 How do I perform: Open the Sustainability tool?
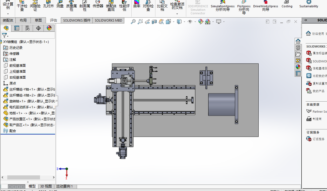coord(309,4)
